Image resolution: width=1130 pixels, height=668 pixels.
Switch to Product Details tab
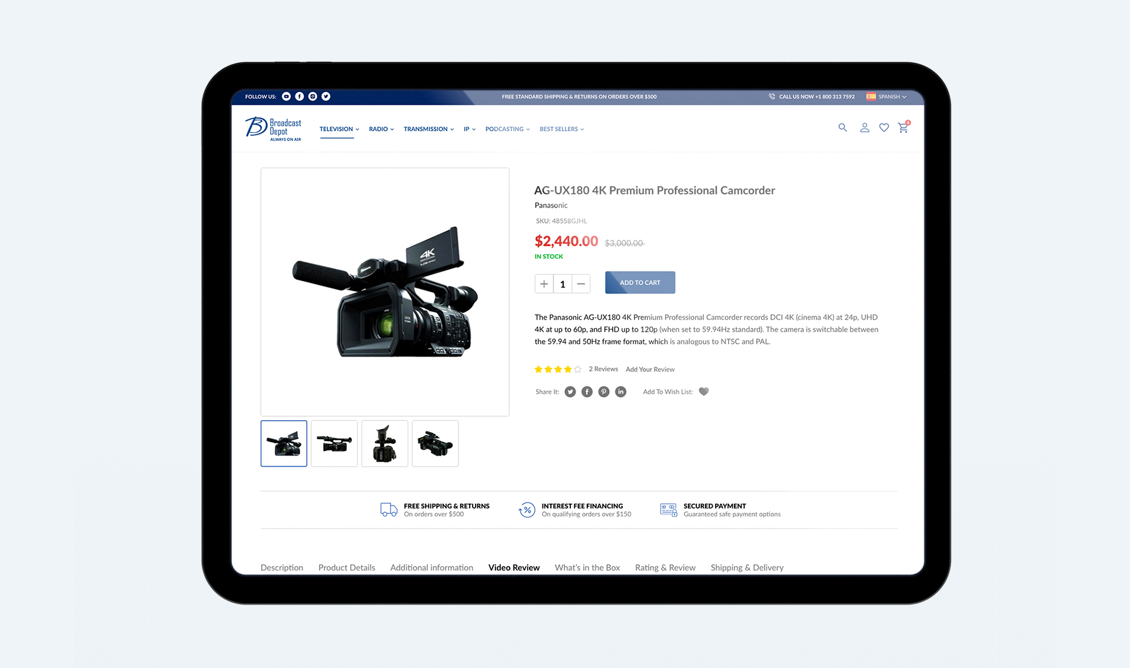pyautogui.click(x=346, y=567)
